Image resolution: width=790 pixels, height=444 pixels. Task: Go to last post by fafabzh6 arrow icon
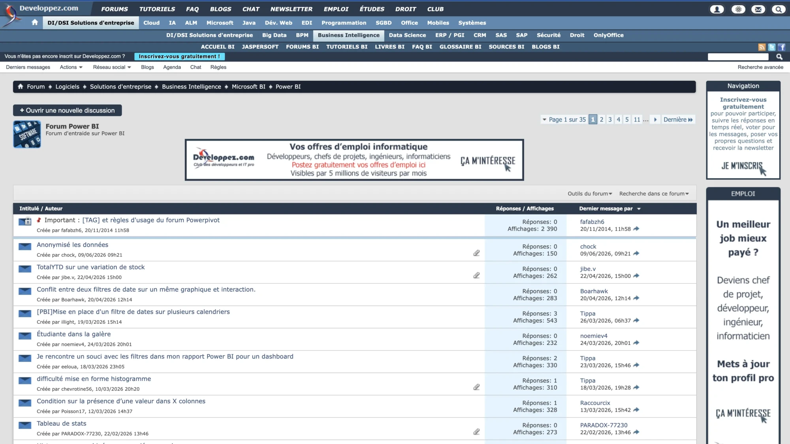636,229
